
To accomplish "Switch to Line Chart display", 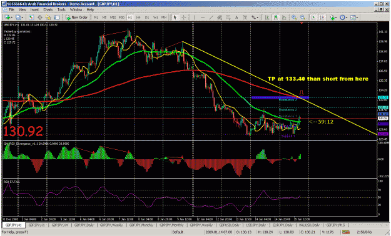I will [x=284, y=17].
